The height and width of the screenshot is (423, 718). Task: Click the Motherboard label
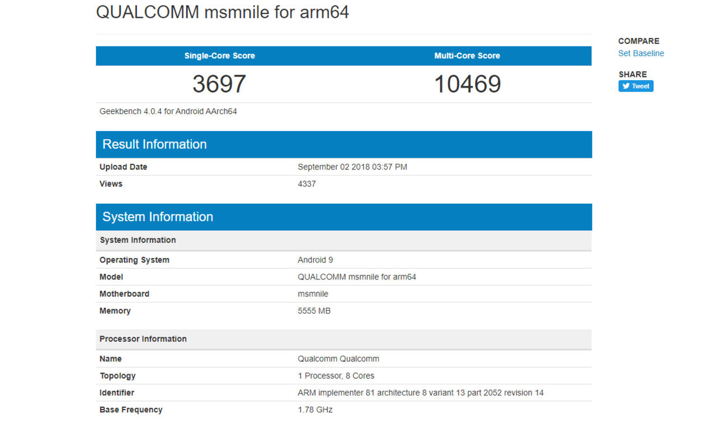[125, 293]
